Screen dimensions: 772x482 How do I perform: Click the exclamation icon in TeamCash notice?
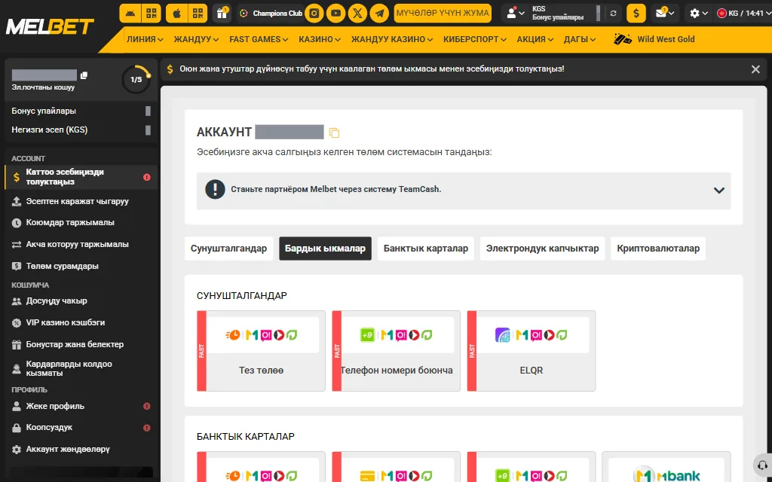click(x=215, y=189)
